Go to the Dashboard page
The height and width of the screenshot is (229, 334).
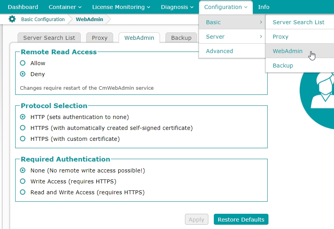coord(23,7)
